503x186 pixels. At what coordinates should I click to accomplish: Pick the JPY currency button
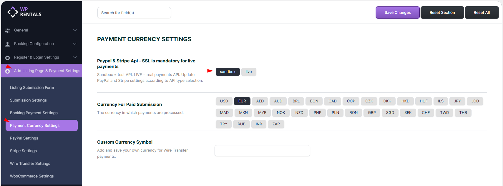click(x=457, y=101)
